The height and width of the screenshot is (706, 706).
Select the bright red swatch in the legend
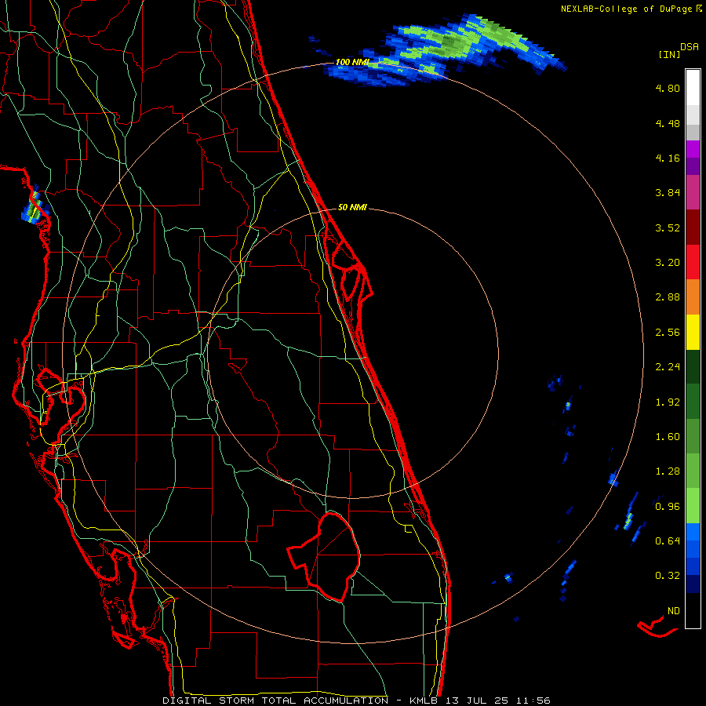click(693, 263)
